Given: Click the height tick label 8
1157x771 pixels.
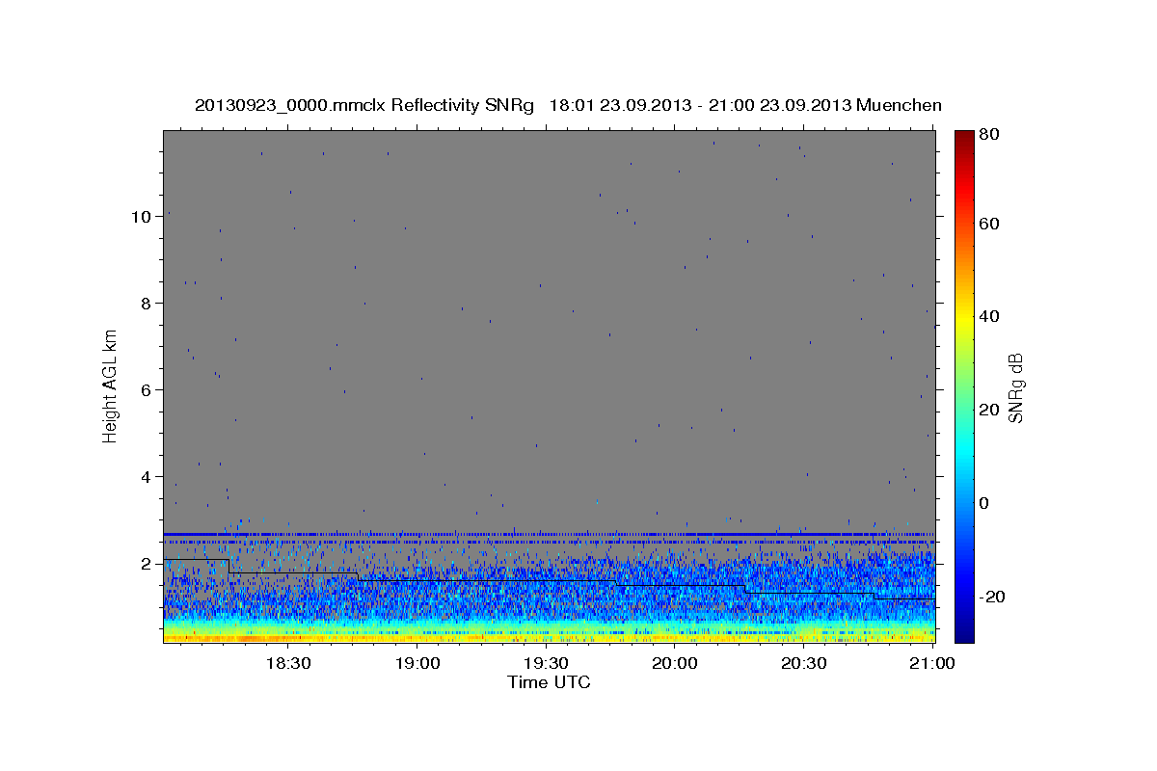Looking at the screenshot, I should click(147, 304).
